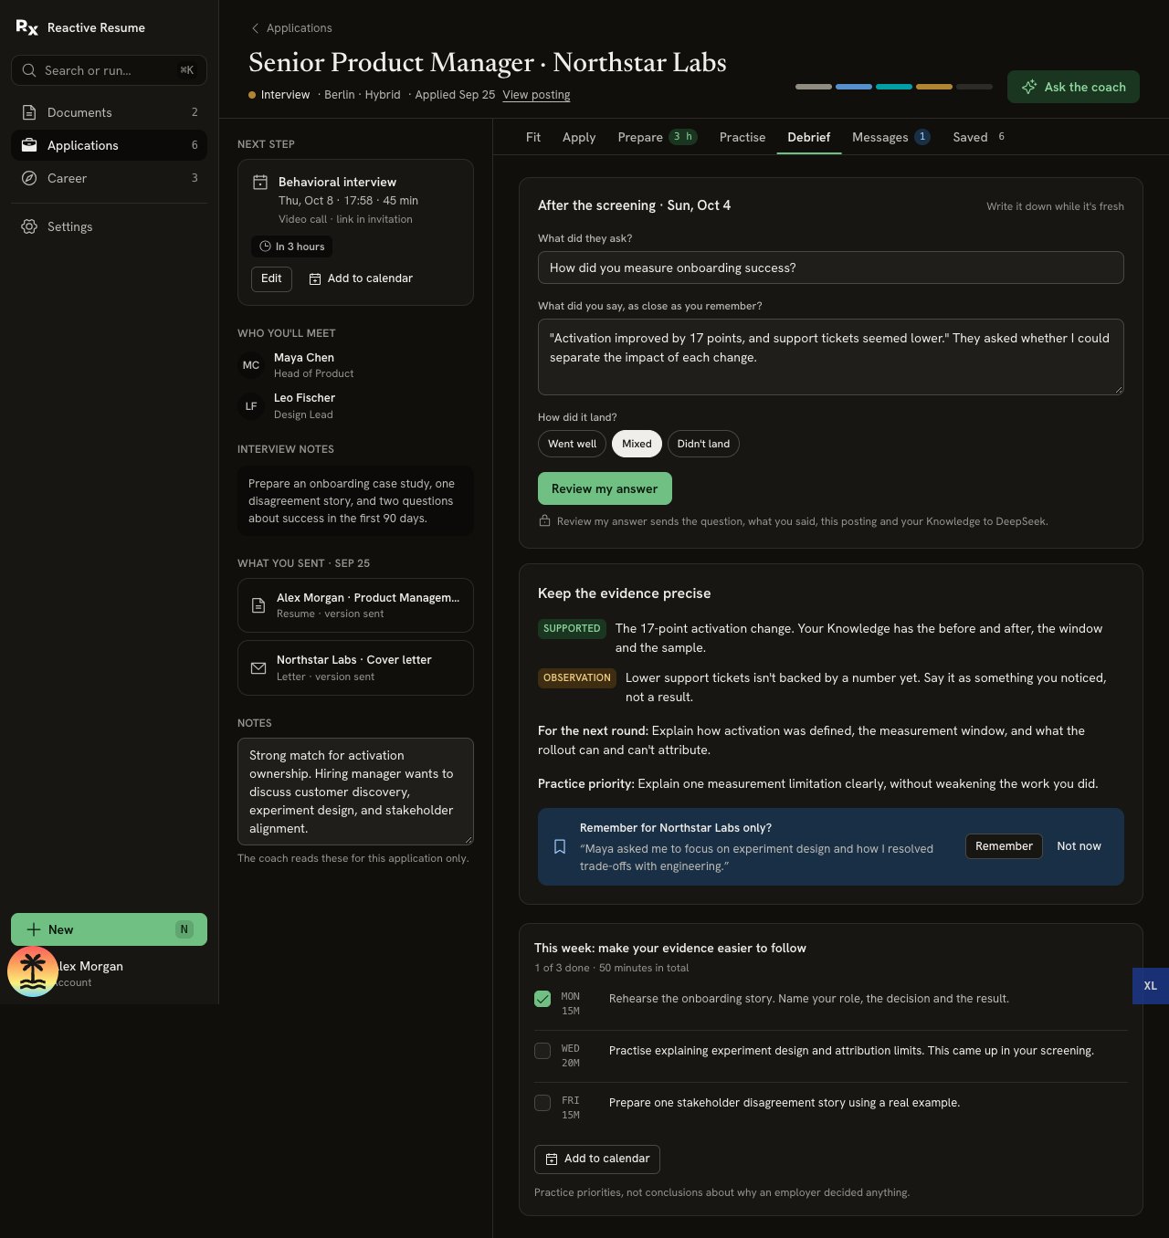
Task: Click the 'What did you say' answer textarea
Action: 831,357
